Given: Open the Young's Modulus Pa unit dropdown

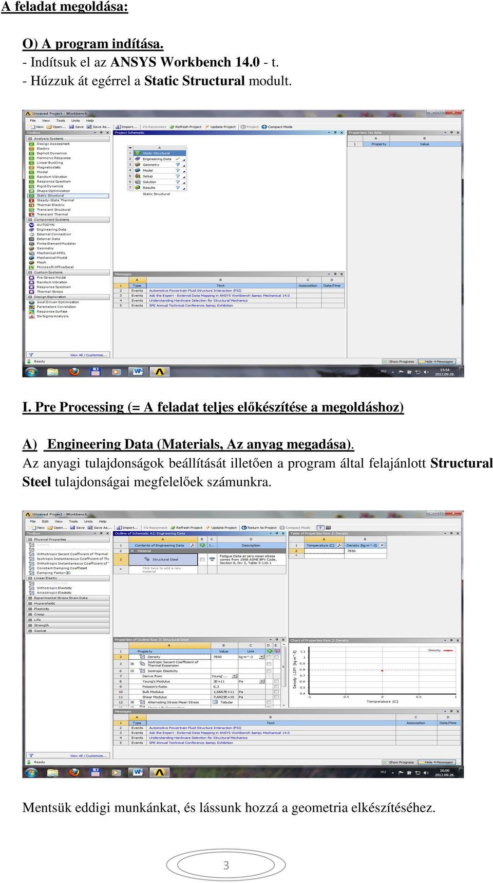Looking at the screenshot, I should (262, 681).
